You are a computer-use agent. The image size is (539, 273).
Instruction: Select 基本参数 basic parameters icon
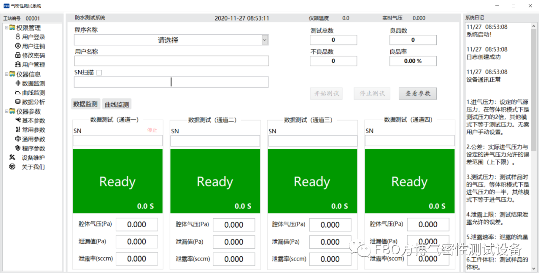[18, 120]
